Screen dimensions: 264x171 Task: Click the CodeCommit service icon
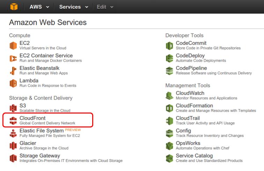169,46
